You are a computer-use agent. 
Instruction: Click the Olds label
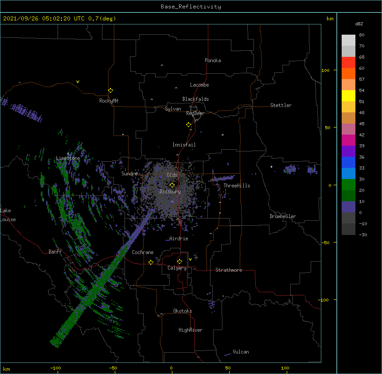172,175
